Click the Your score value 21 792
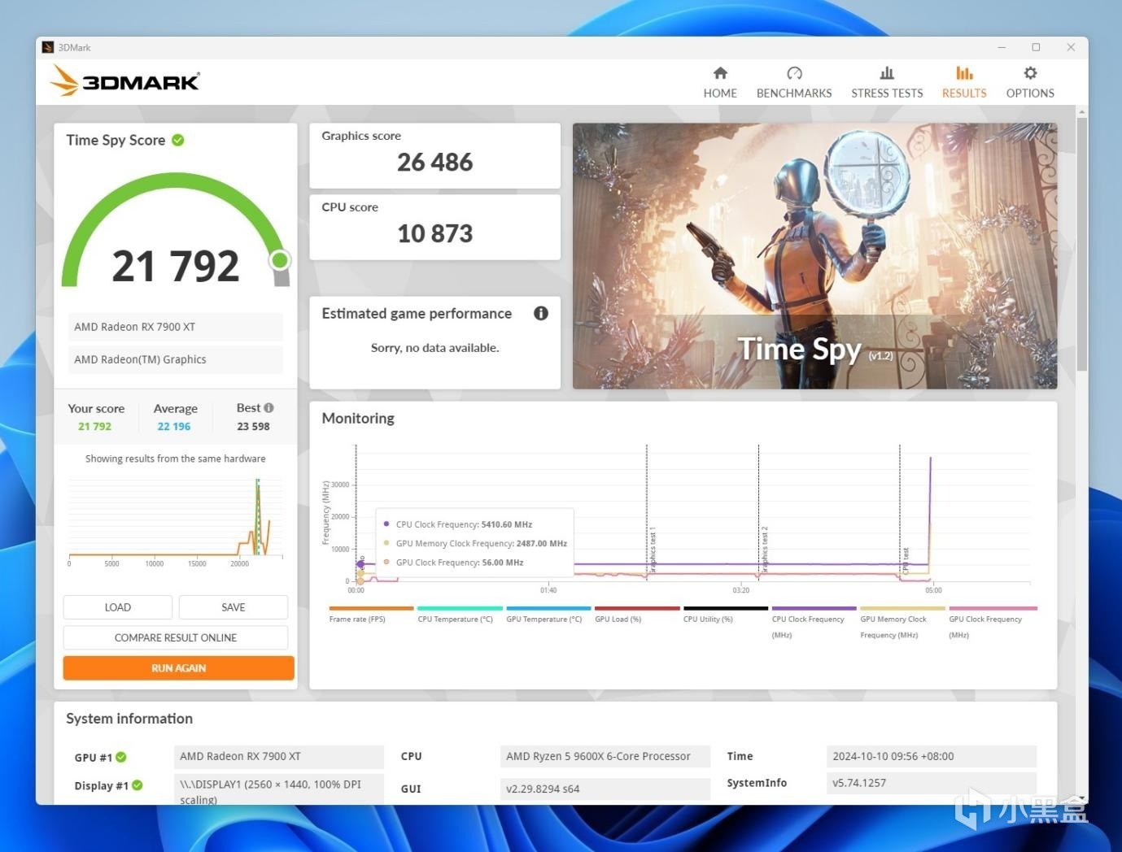The image size is (1122, 852). pyautogui.click(x=94, y=426)
